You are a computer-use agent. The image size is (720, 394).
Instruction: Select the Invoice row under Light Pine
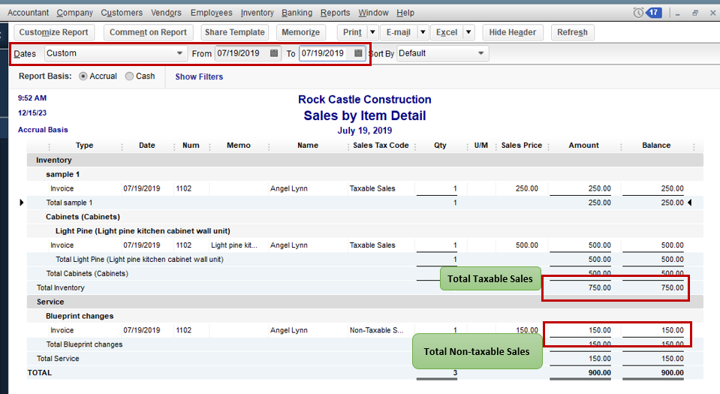pyautogui.click(x=365, y=245)
